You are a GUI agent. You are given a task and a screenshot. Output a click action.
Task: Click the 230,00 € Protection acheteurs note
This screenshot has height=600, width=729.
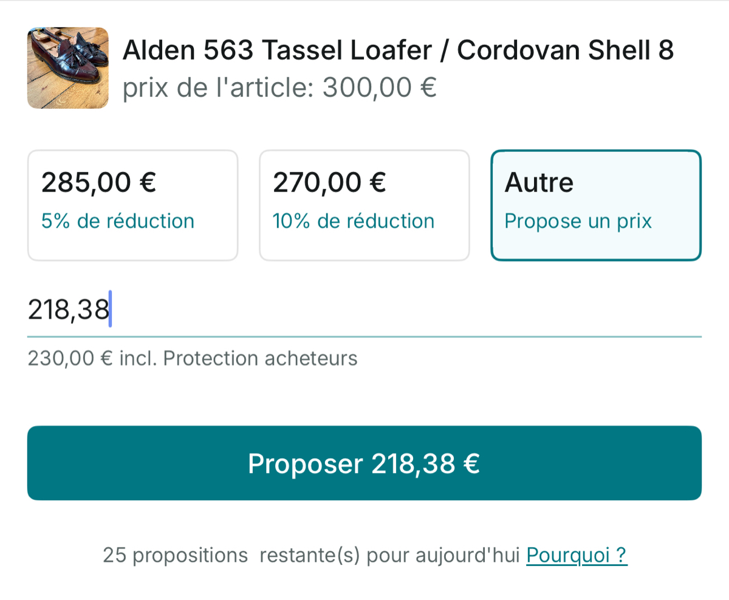[193, 359]
